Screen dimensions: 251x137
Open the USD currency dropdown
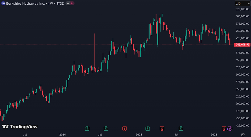[243, 3]
